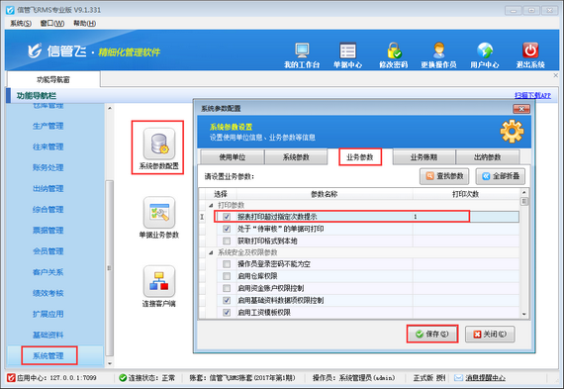
Task: Select 会员管理 in navigation bar
Action: click(47, 251)
